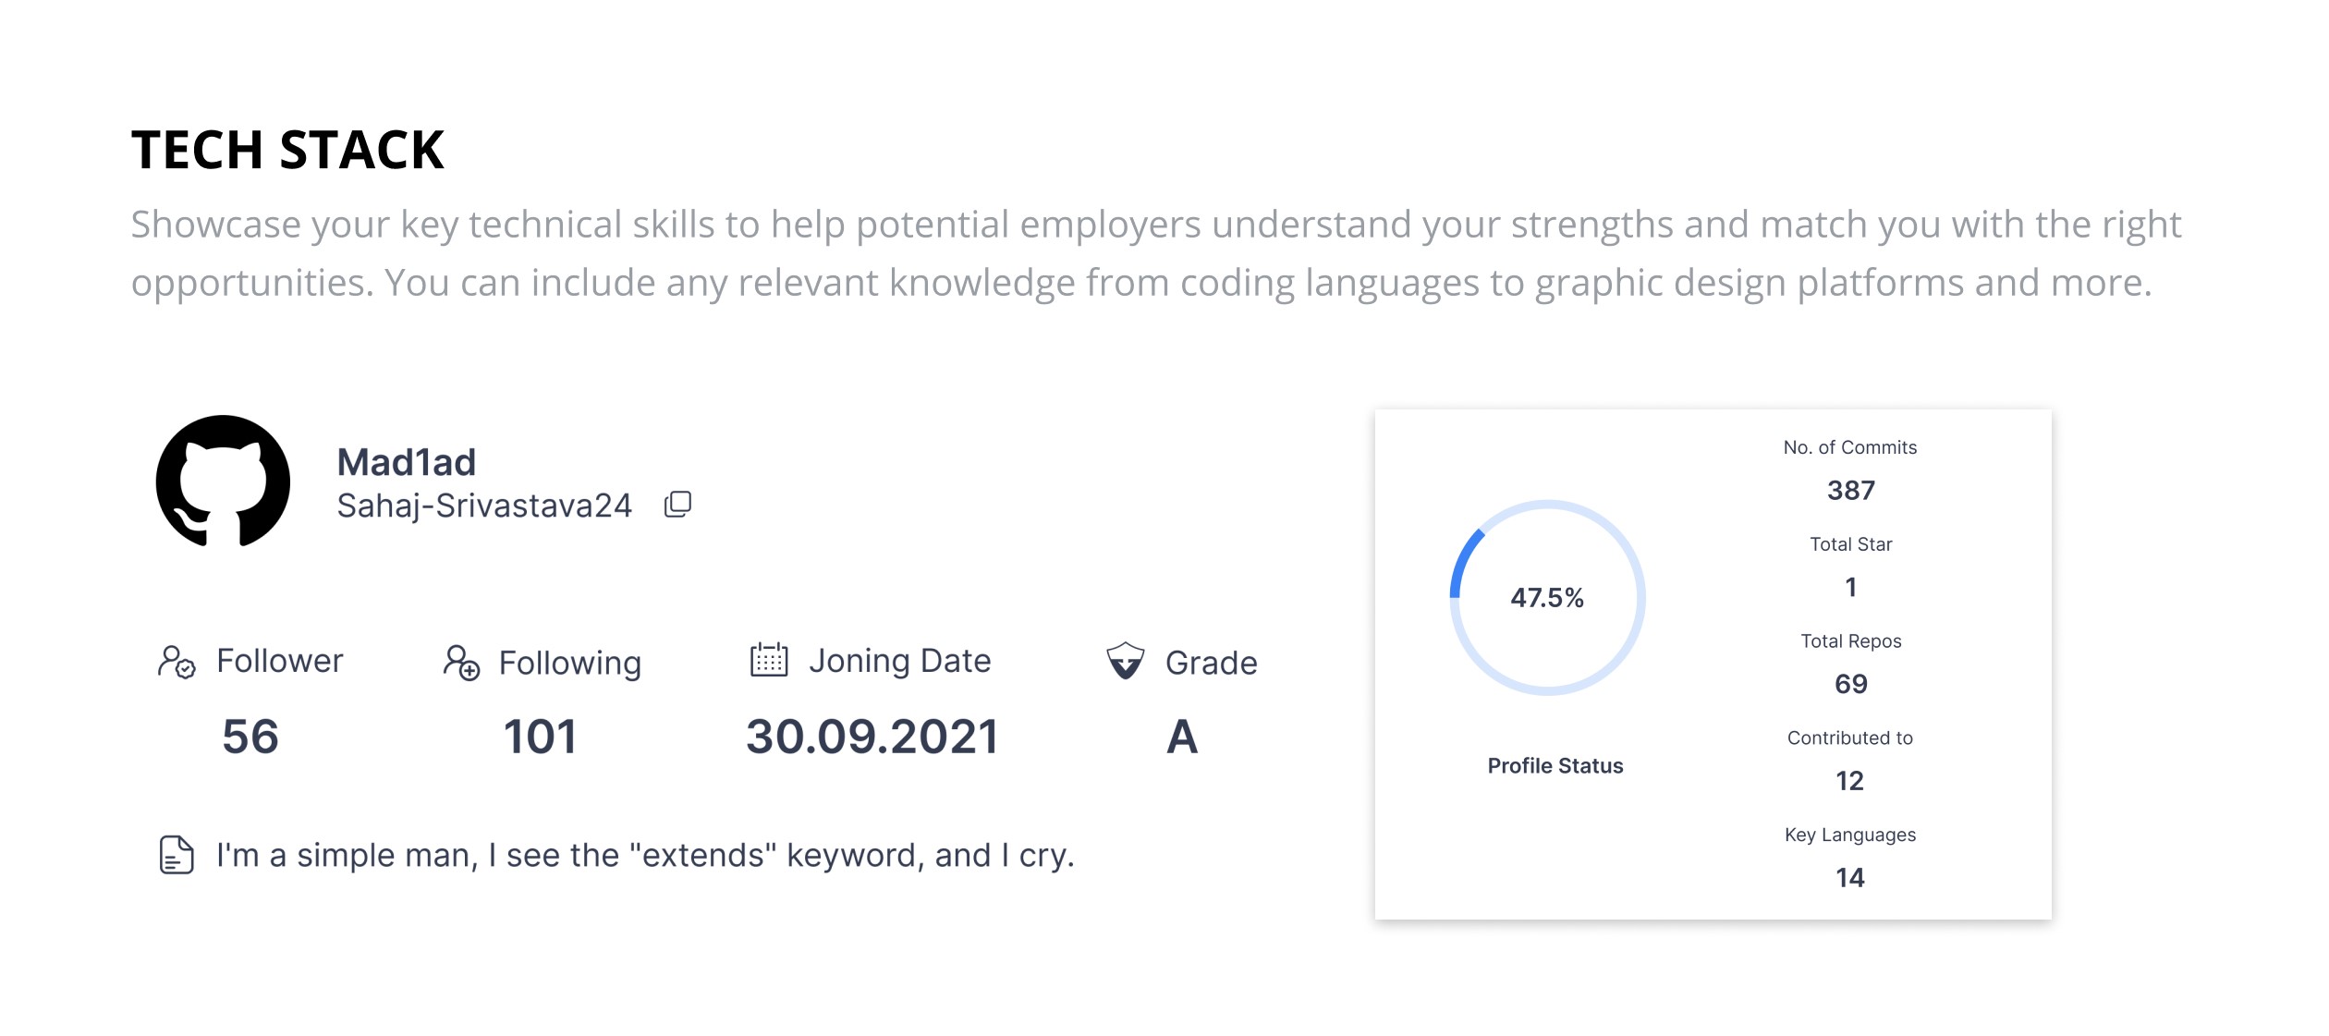Click the 387 commits value
Image resolution: width=2329 pixels, height=1036 pixels.
[x=1850, y=490]
